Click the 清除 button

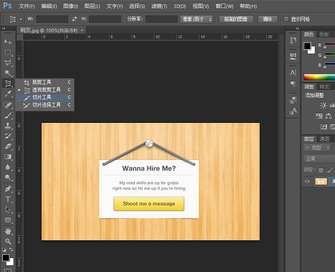(267, 19)
